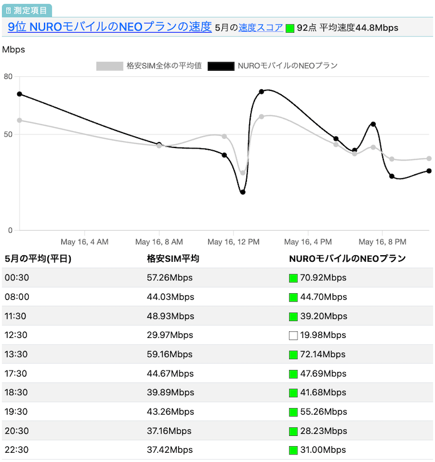Click the May 16, 8 PM axis label
Viewport: 435px width, 462px height.
coord(382,242)
